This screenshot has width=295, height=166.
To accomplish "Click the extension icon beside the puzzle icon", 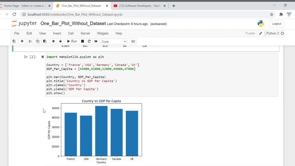I will (289, 14).
